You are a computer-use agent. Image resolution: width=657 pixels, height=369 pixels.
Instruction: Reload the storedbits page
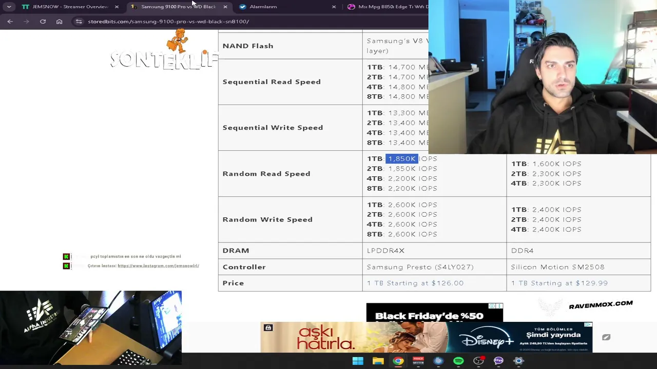tap(43, 22)
